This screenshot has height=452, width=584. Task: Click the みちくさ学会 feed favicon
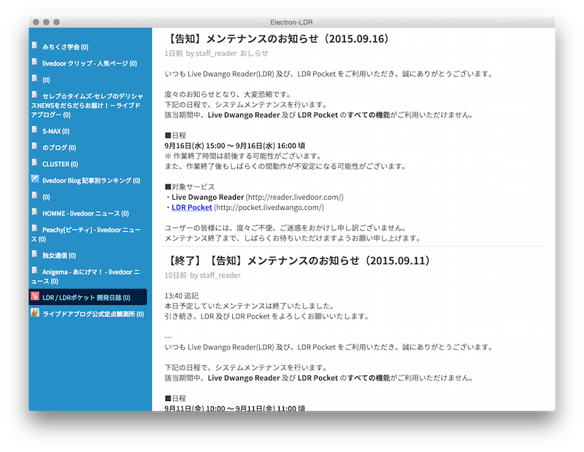(33, 45)
